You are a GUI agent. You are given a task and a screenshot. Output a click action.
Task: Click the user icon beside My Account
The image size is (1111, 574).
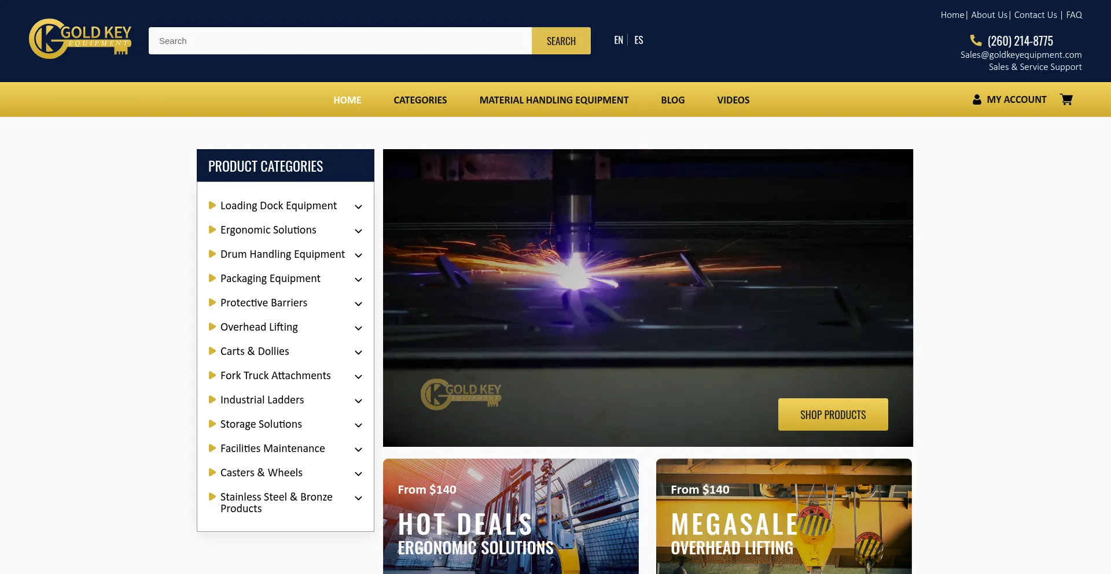[x=977, y=99]
